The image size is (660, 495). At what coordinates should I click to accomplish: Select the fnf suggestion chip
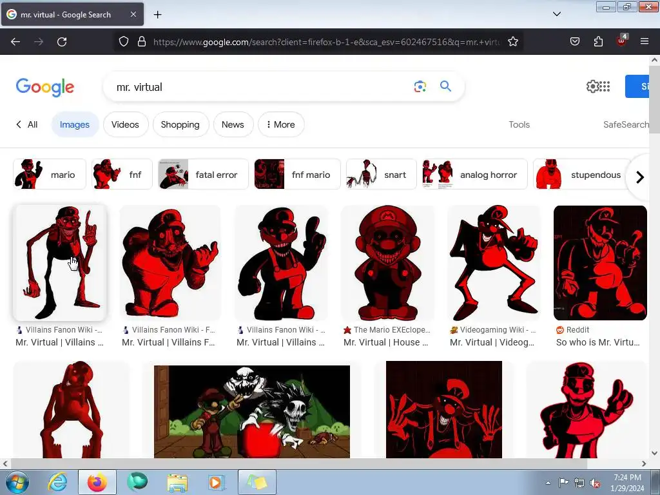tap(122, 174)
